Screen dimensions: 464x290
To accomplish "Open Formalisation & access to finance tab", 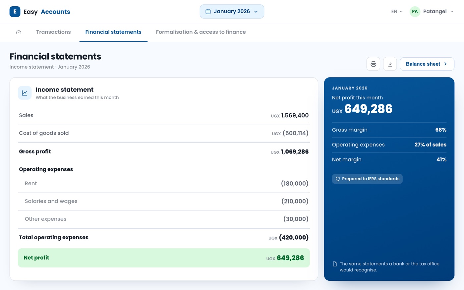I will coord(201,32).
